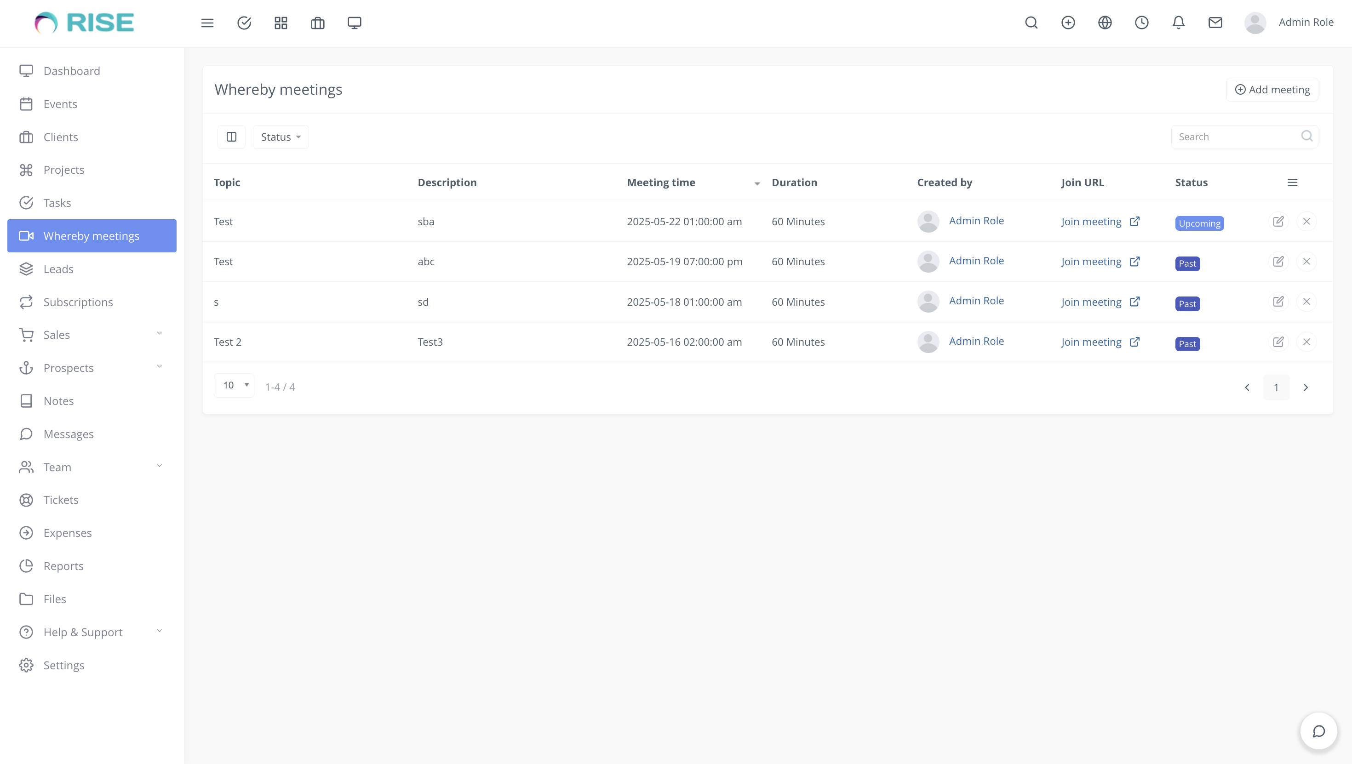Open notifications bell icon
This screenshot has width=1352, height=764.
(x=1178, y=23)
